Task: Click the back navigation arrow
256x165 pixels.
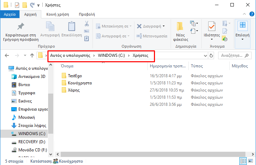Action: [x=7, y=55]
